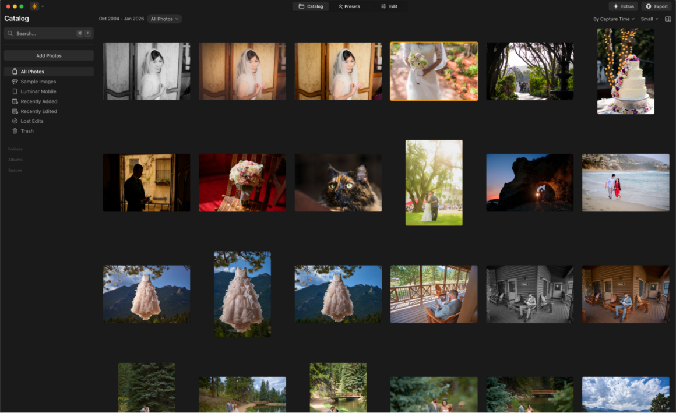Open the By Capture Time sort menu
676x413 pixels.
point(614,19)
